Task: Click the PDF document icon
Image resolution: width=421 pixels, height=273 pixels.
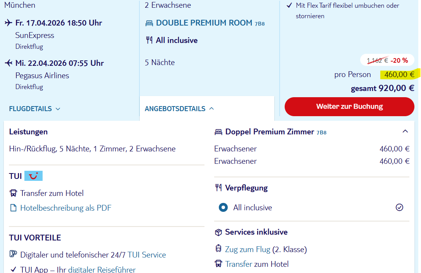Action: point(13,208)
